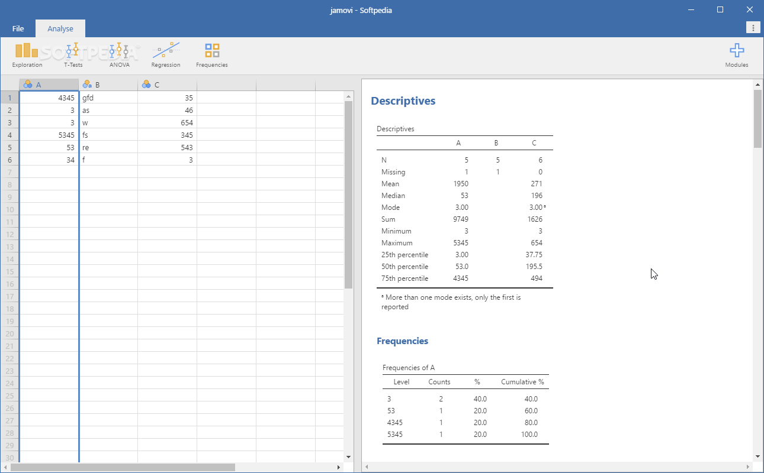764x473 pixels.
Task: Select cell containing 345 in column C
Action: [x=168, y=135]
